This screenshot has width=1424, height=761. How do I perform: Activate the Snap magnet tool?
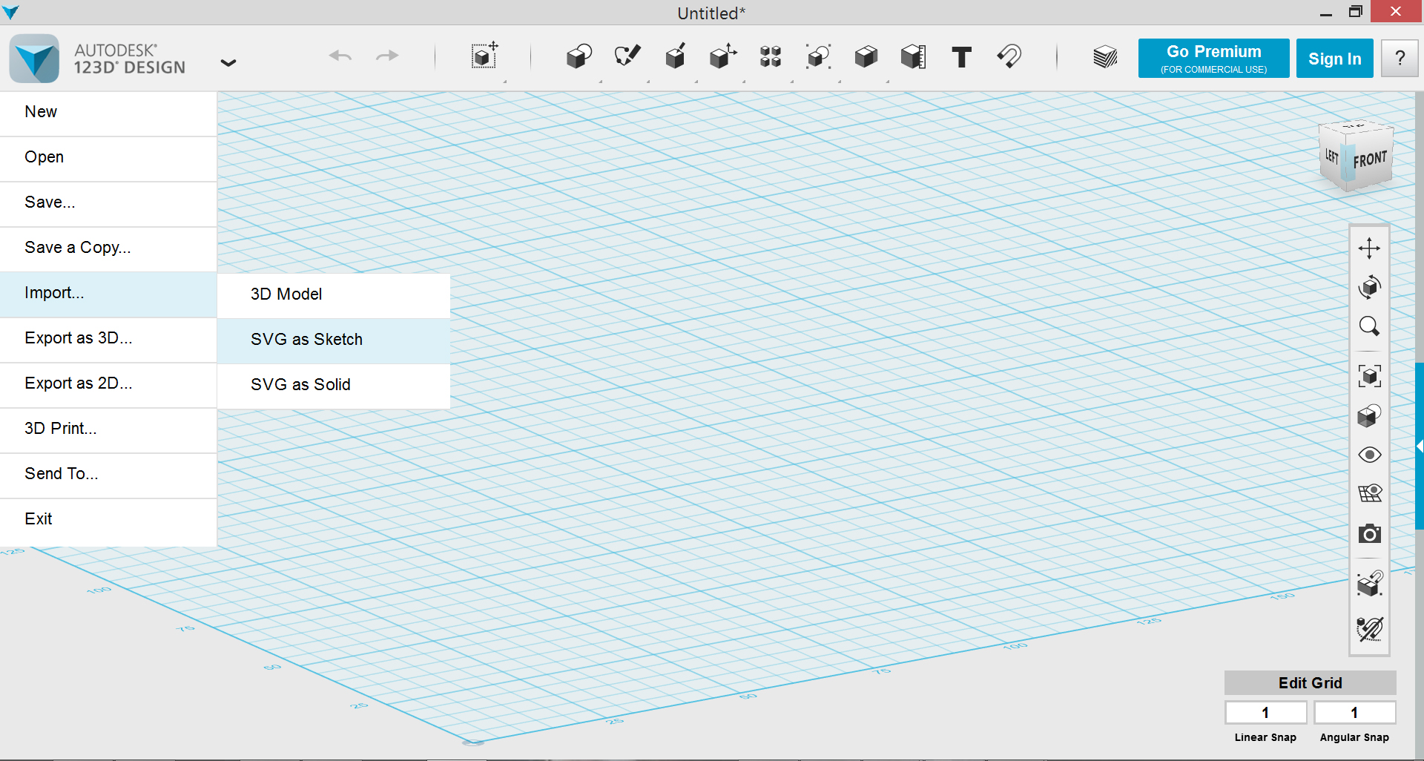click(1009, 56)
